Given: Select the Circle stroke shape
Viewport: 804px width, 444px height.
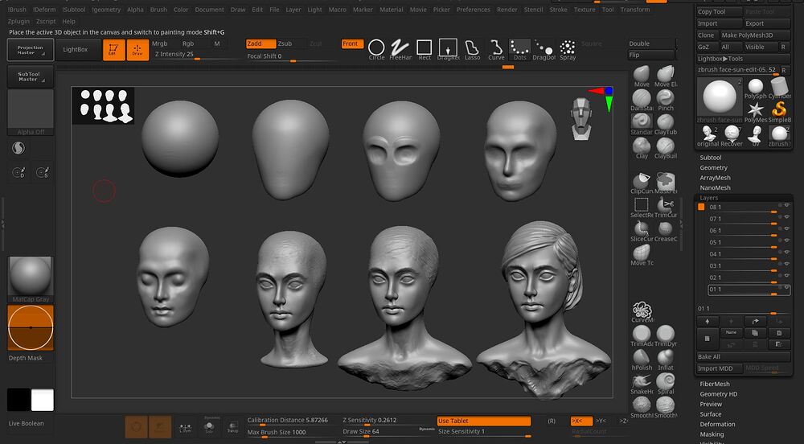Looking at the screenshot, I should 376,49.
